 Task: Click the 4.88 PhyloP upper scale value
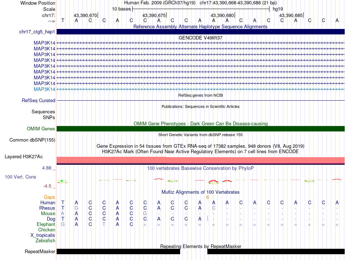(46, 168)
